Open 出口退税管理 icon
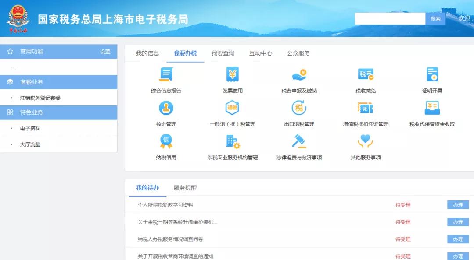 (x=299, y=108)
